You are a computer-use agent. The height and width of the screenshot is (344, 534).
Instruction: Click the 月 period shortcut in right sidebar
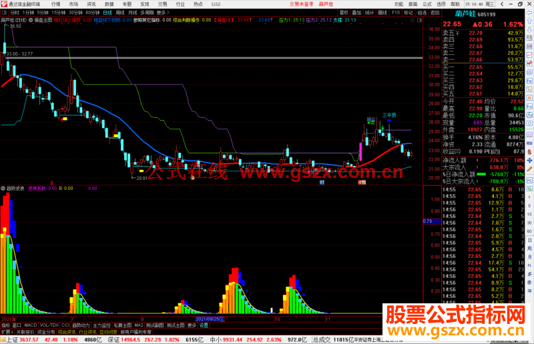(529, 257)
